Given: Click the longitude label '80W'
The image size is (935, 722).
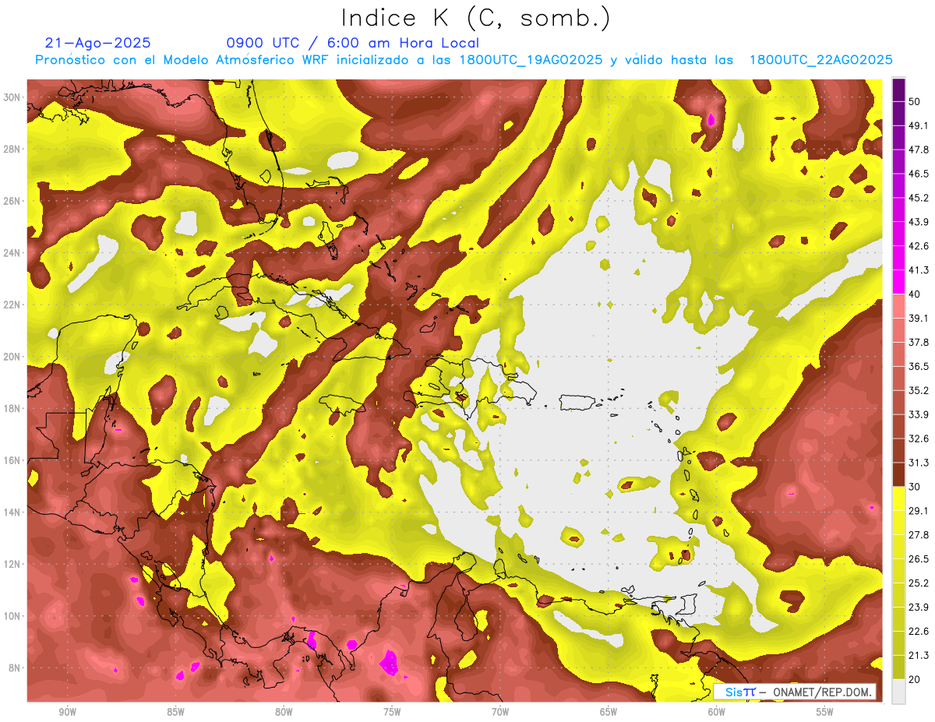Looking at the screenshot, I should pos(284,712).
